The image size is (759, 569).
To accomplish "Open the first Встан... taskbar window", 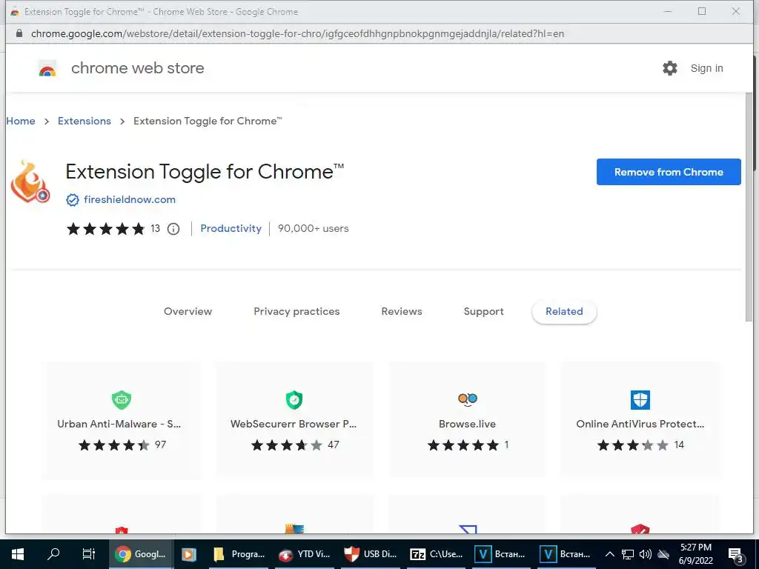I will point(501,554).
